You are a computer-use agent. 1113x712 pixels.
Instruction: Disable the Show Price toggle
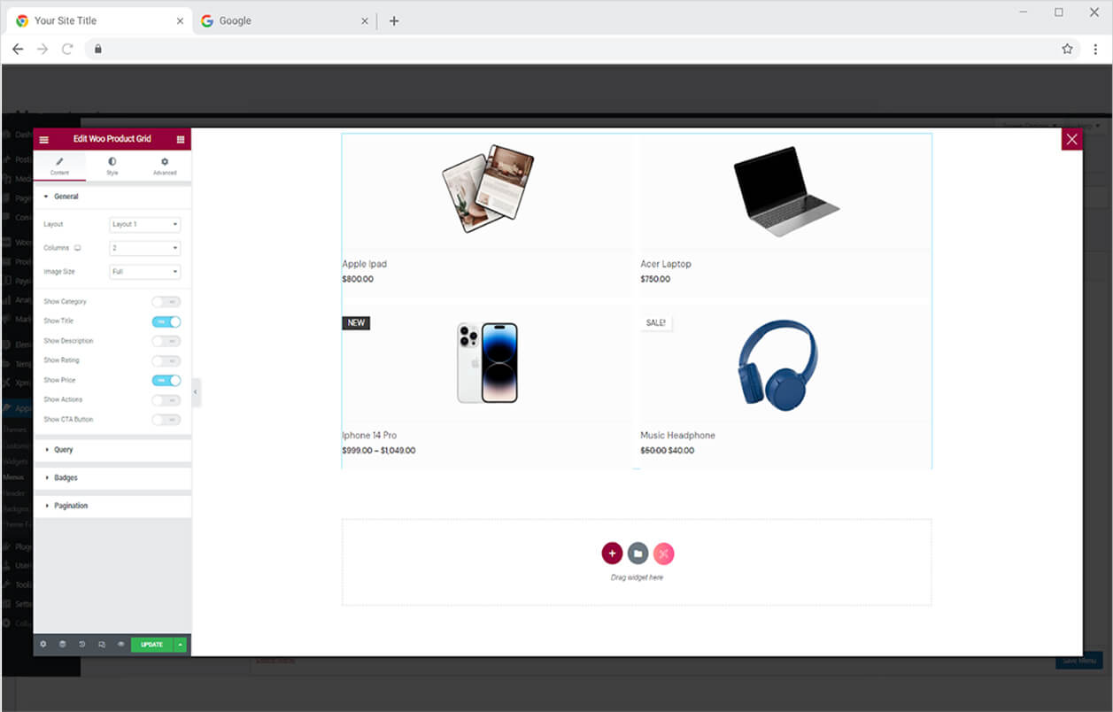[x=166, y=380]
